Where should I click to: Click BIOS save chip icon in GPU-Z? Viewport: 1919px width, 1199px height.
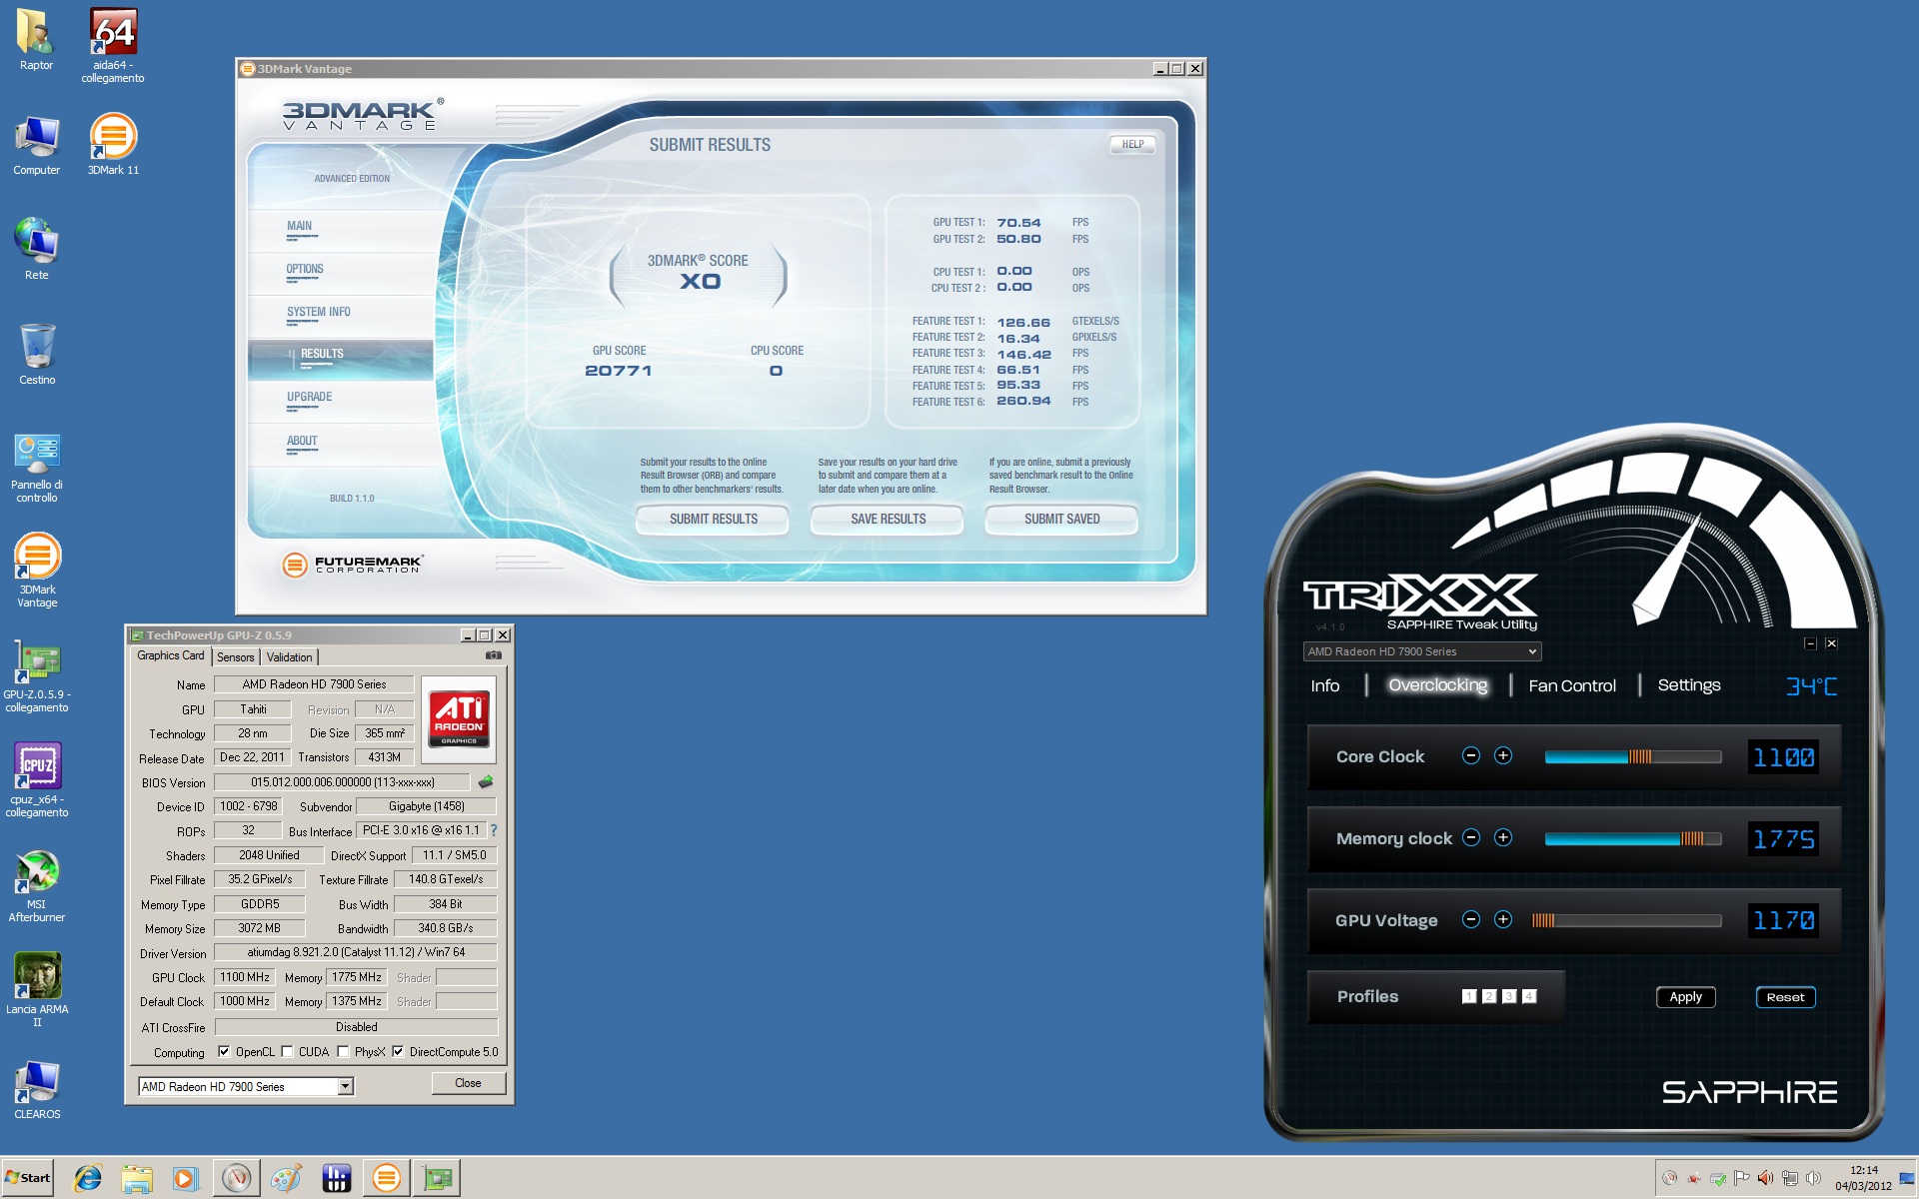(x=486, y=781)
